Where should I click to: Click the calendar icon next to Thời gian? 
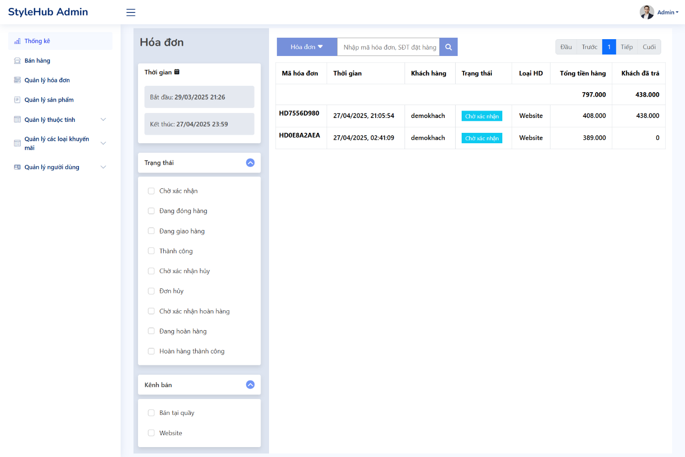coord(177,72)
